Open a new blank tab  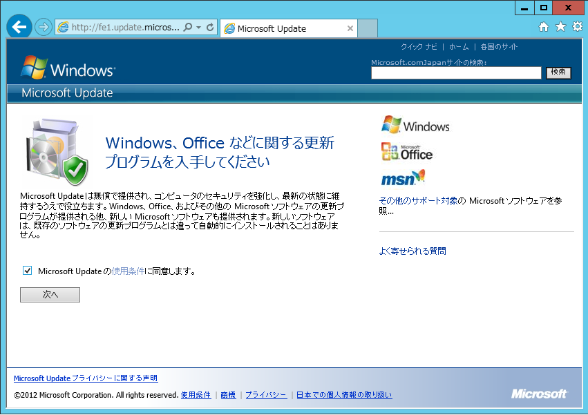pyautogui.click(x=368, y=28)
